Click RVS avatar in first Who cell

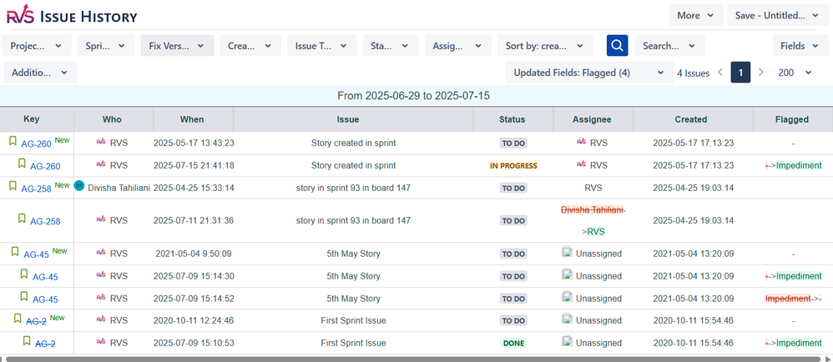click(x=102, y=143)
